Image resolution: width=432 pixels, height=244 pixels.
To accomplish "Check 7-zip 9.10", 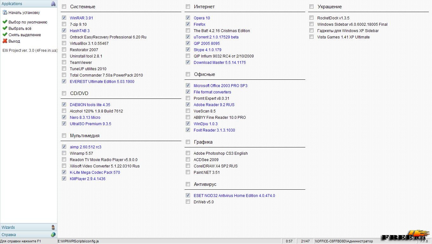I will pyautogui.click(x=64, y=24).
